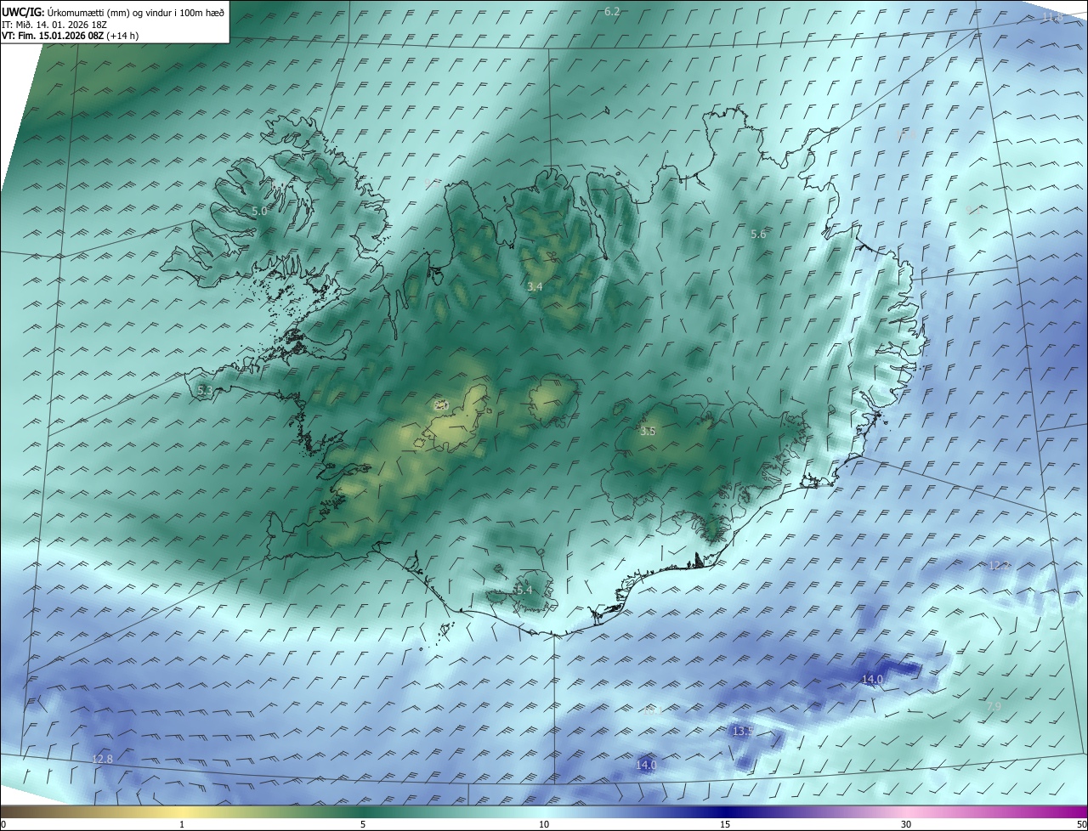The height and width of the screenshot is (831, 1088).
Task: Click the 12.8 value label
Action: click(102, 760)
